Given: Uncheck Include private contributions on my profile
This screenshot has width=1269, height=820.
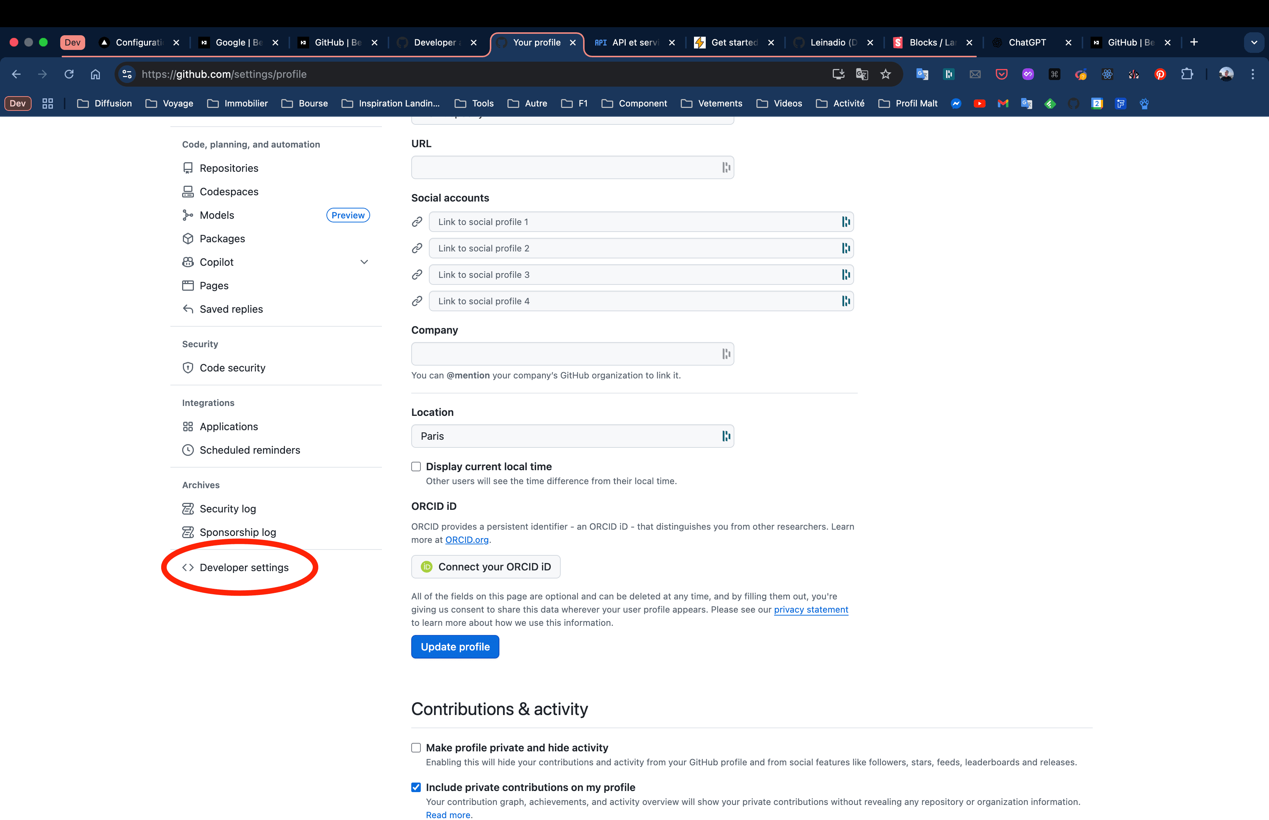Looking at the screenshot, I should click(x=416, y=787).
